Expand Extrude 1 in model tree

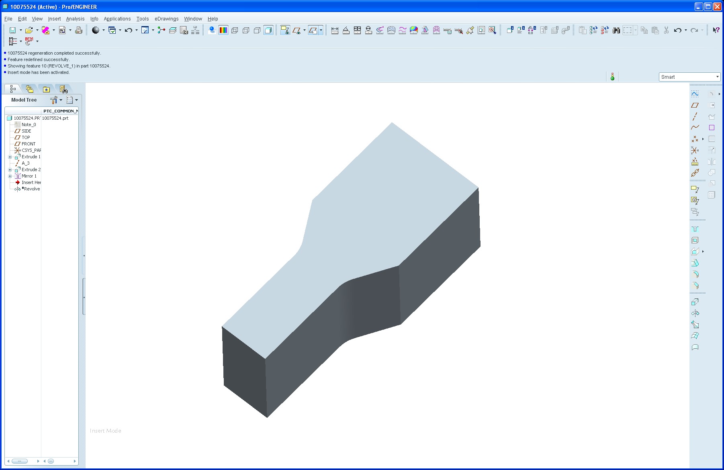click(x=10, y=157)
